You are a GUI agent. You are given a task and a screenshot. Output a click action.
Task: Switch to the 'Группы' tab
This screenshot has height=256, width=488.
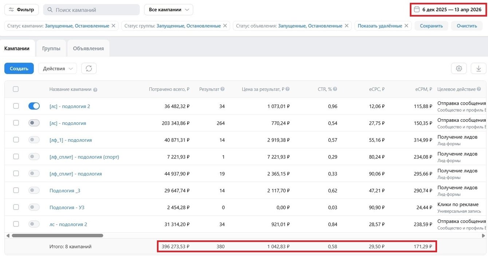51,48
